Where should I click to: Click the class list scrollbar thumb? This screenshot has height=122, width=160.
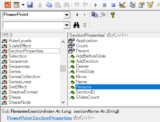63,69
